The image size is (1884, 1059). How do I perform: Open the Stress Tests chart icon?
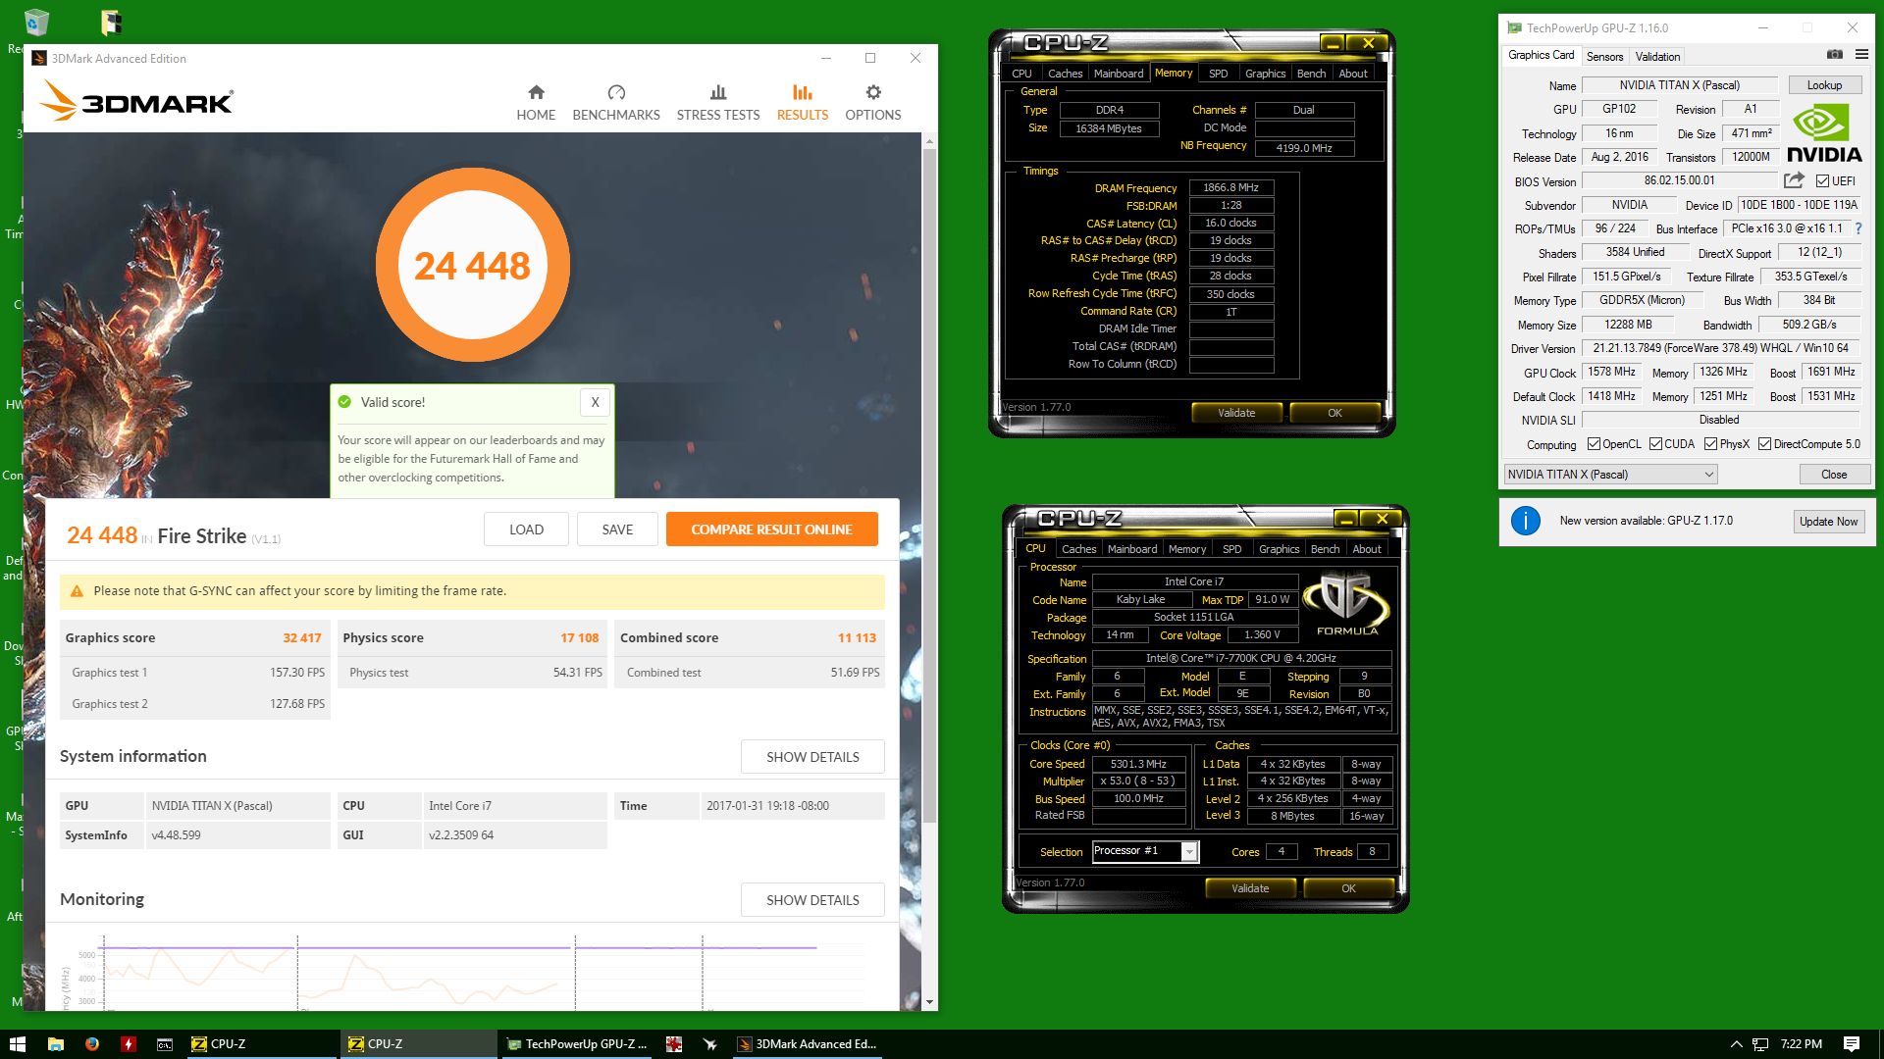coord(718,92)
